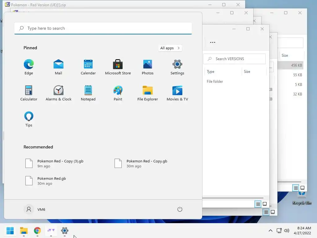Open Edge from pinned apps
This screenshot has height=238, width=317.
tap(29, 67)
